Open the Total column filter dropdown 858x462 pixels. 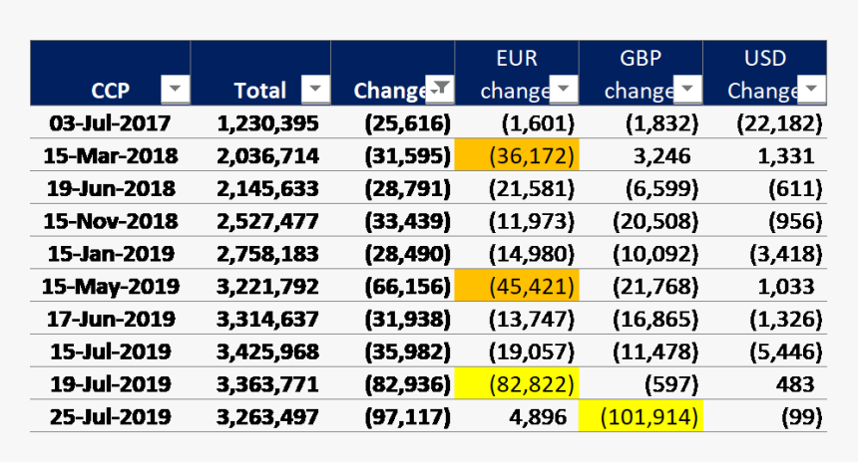315,91
